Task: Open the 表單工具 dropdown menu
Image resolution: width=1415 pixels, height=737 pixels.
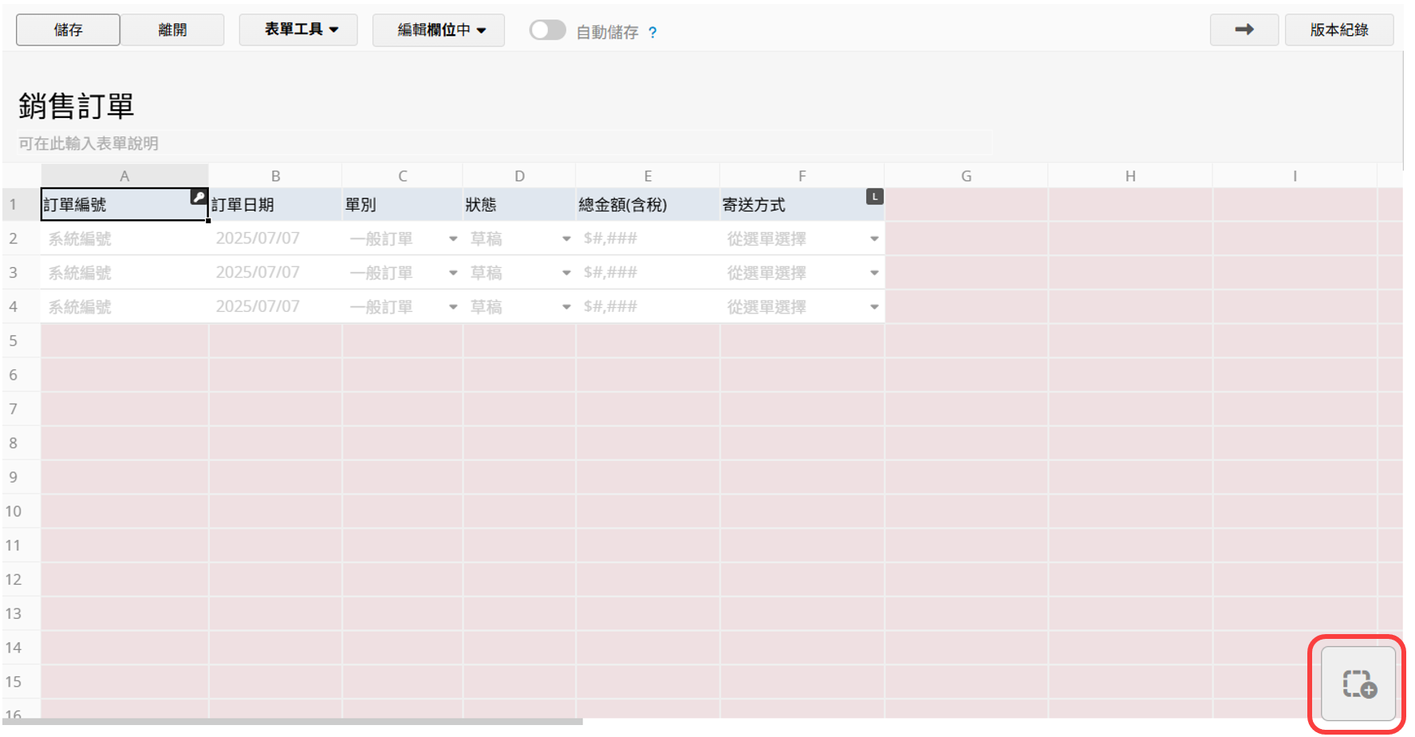Action: click(298, 30)
